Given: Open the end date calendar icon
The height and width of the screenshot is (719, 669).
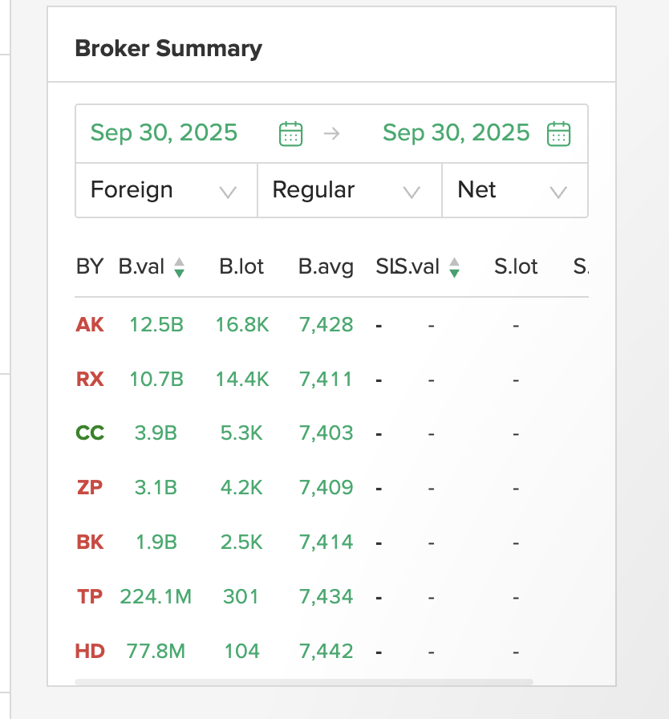Looking at the screenshot, I should pyautogui.click(x=558, y=133).
